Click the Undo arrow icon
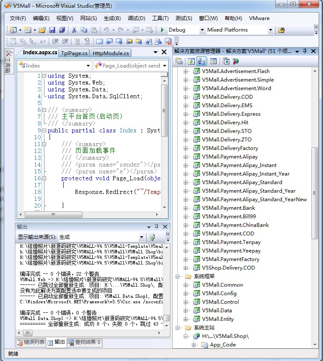 coord(106,30)
